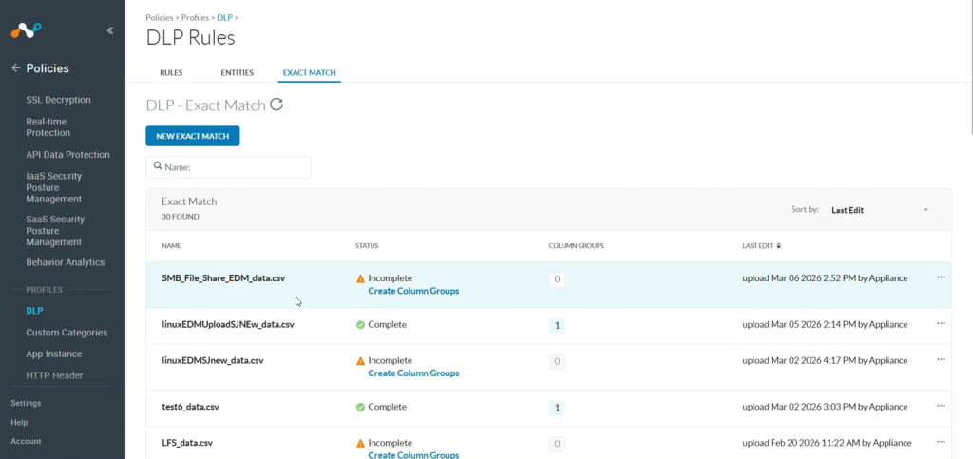Click Create Column Groups for linuxEDMSJnew_data.csv
This screenshot has width=973, height=459.
(413, 373)
